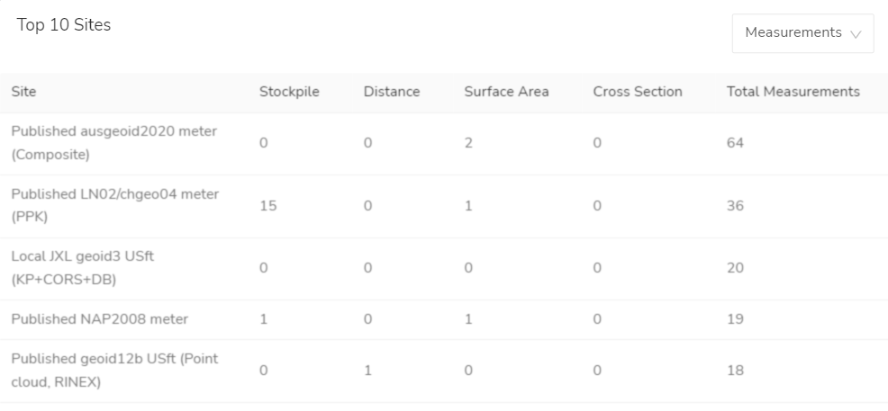The image size is (888, 411).
Task: Click the Surface Area column header
Action: click(x=506, y=92)
